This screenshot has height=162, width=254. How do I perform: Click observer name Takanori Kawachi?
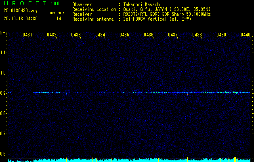143,4
